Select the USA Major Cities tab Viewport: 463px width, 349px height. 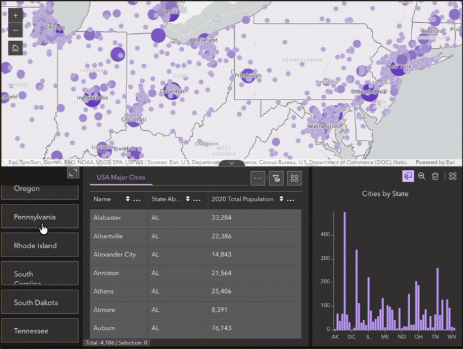(121, 178)
